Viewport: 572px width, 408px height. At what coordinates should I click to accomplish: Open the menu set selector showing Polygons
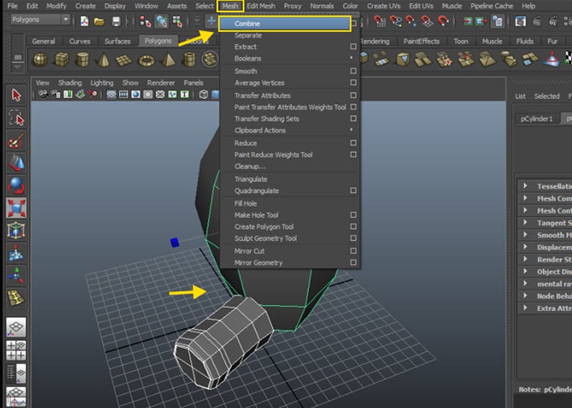(37, 19)
